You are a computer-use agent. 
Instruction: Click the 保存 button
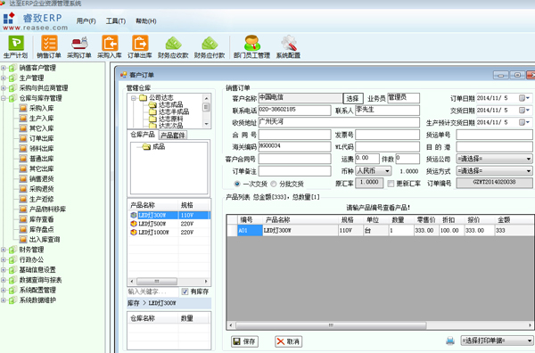click(x=244, y=341)
